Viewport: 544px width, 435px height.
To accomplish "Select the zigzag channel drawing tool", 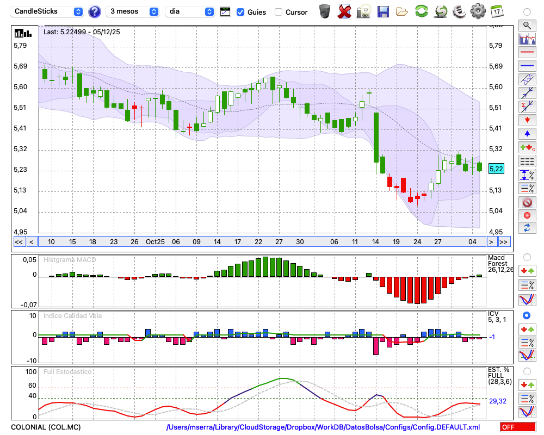I will (x=527, y=79).
